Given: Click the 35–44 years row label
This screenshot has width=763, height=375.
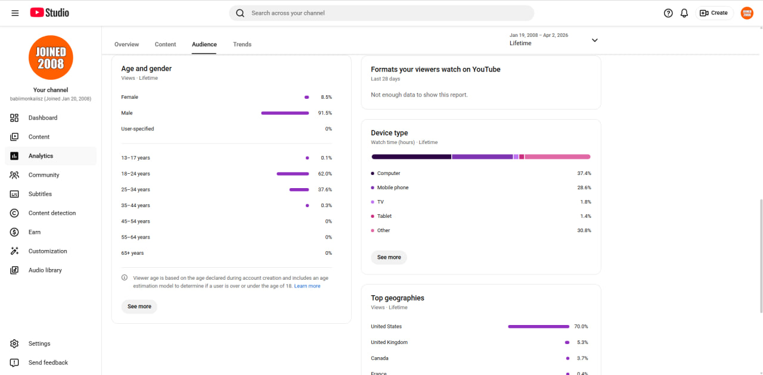Looking at the screenshot, I should click(135, 206).
